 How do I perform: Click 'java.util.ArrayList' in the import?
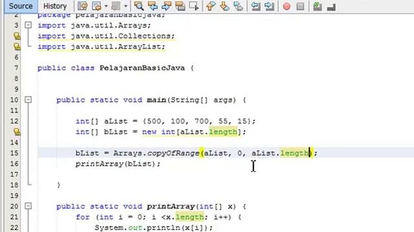pyautogui.click(x=116, y=46)
